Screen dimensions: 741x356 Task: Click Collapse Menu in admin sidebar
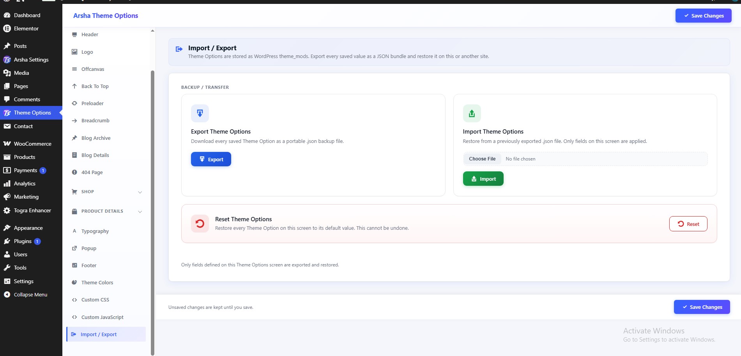(x=31, y=294)
